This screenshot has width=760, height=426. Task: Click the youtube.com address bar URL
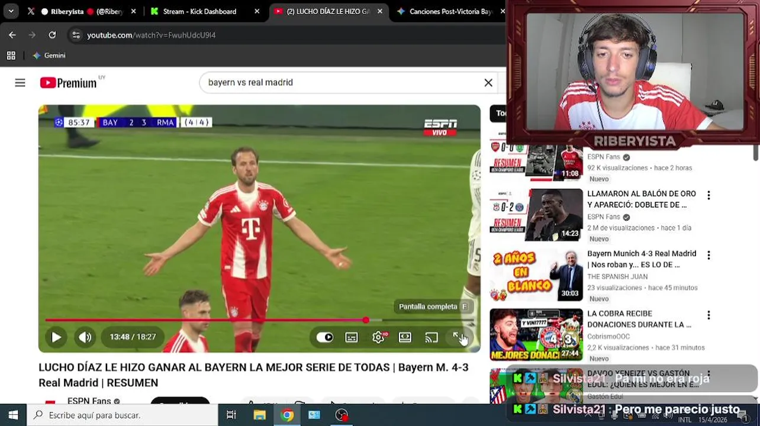151,35
